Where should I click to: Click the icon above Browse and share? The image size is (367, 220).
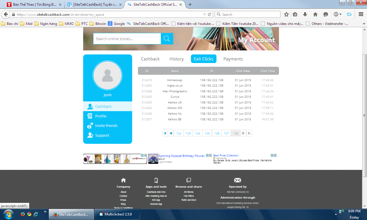pos(189,180)
